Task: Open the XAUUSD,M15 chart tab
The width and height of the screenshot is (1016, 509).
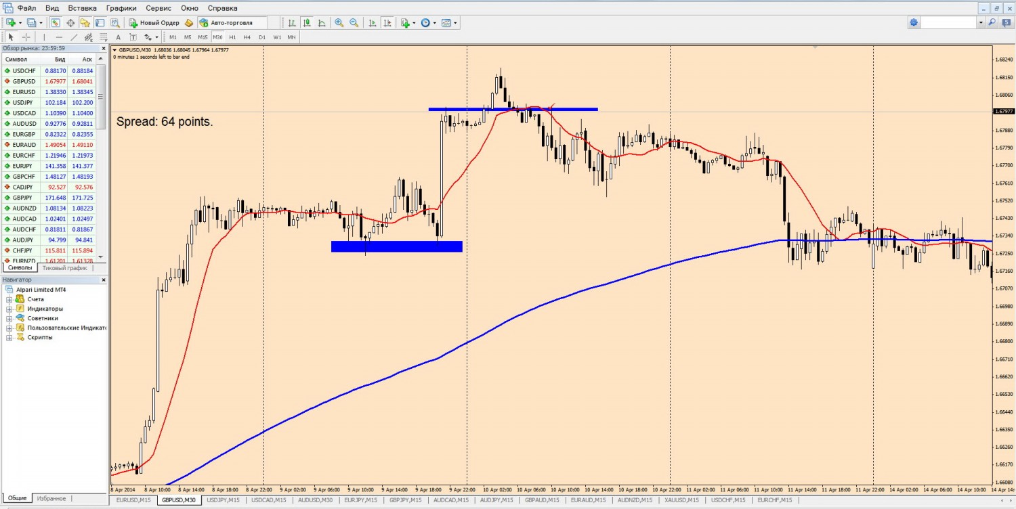Action: pos(682,500)
